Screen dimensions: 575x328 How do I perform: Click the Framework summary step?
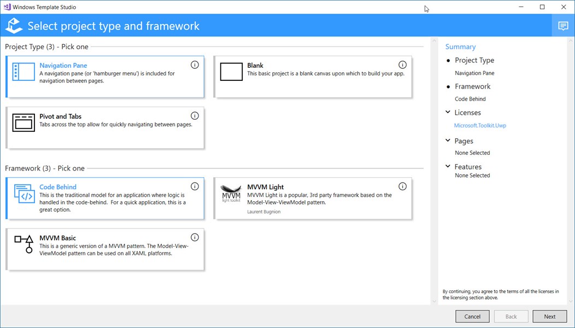point(472,86)
